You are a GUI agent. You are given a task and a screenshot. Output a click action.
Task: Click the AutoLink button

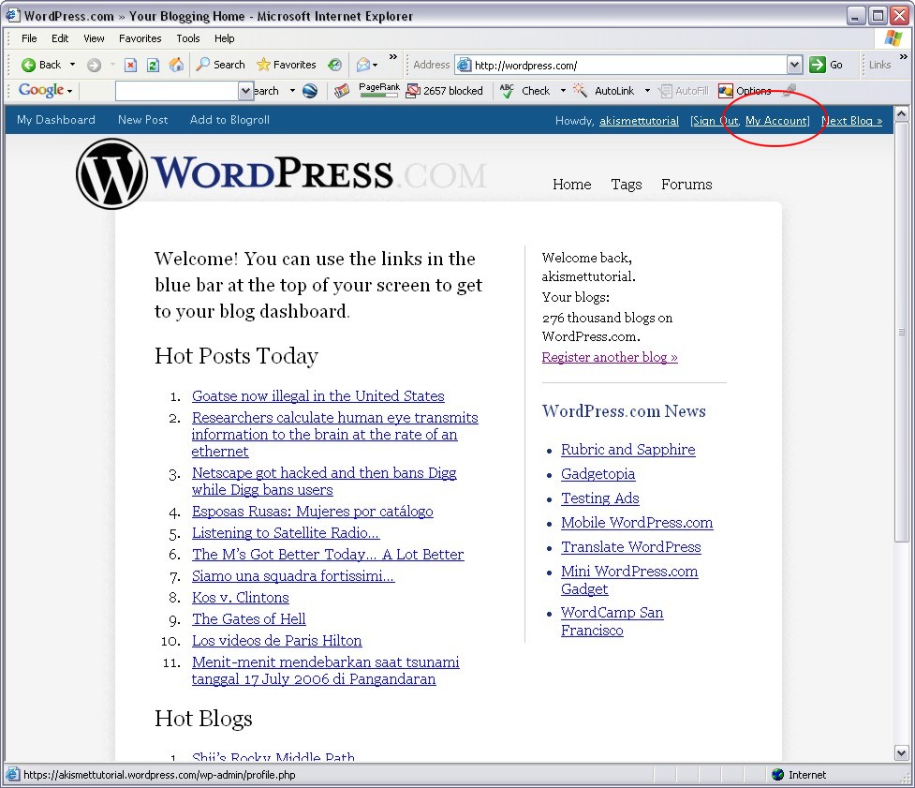click(x=605, y=91)
